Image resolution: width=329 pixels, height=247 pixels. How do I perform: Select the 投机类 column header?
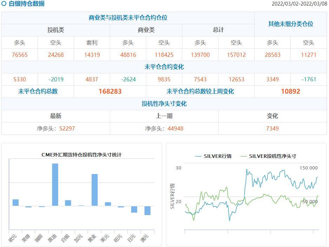point(56,30)
